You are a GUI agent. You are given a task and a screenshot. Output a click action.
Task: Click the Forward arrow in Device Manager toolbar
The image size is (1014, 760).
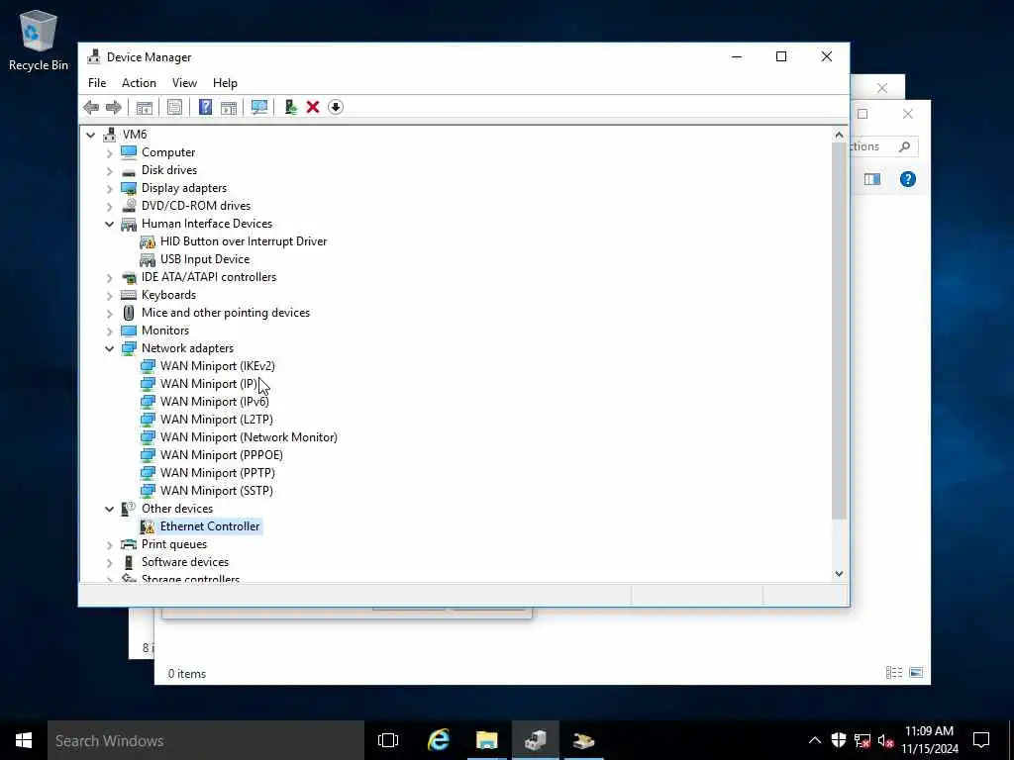tap(113, 107)
